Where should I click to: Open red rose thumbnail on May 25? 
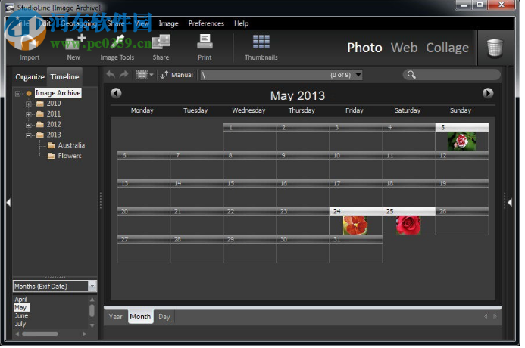pyautogui.click(x=408, y=225)
